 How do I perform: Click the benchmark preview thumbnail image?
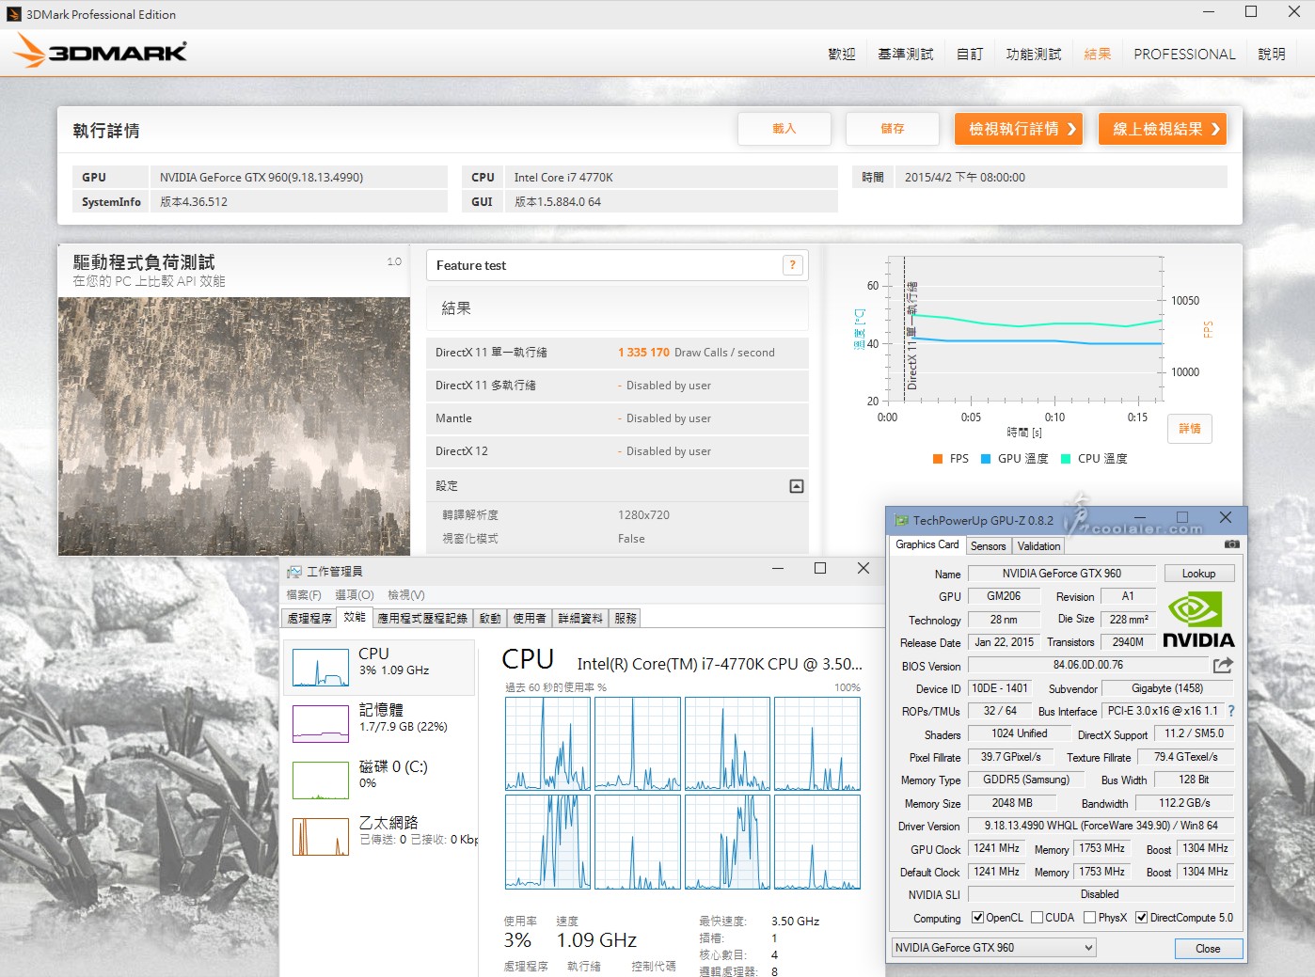(234, 426)
